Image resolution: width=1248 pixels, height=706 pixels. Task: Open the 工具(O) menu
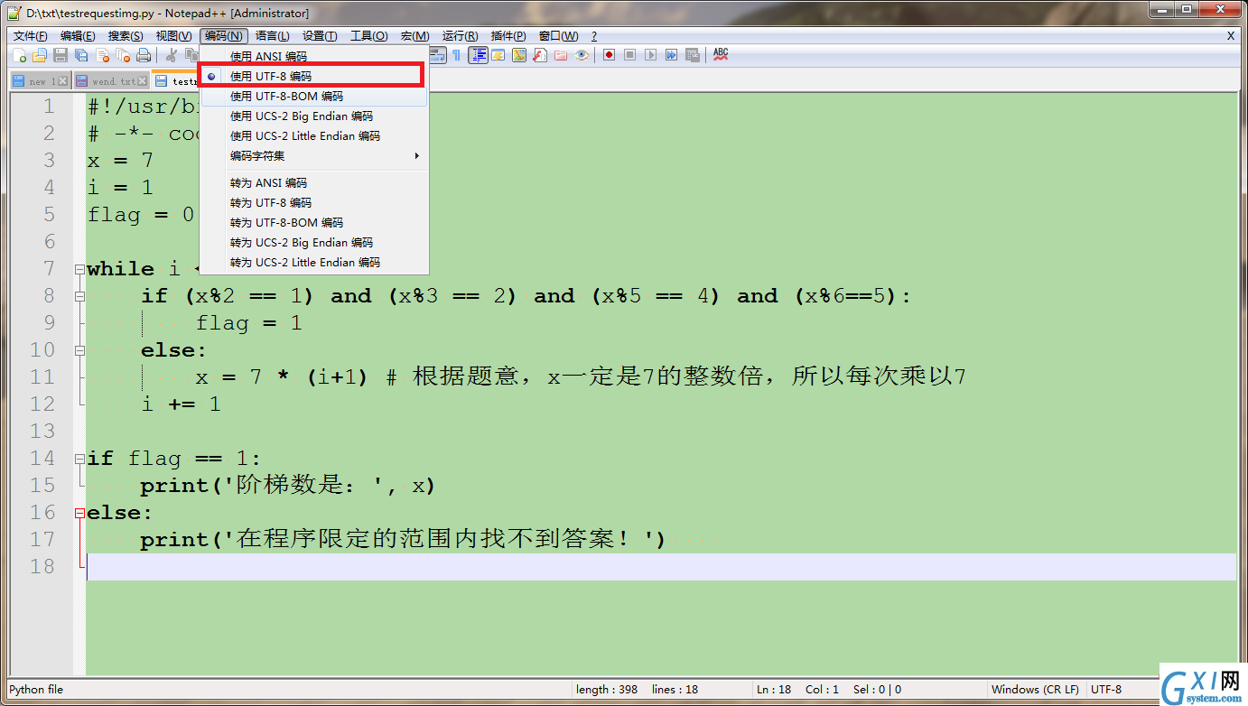tap(368, 36)
